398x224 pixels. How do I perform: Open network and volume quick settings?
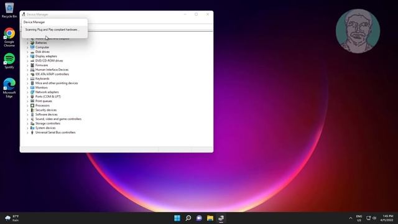point(371,218)
